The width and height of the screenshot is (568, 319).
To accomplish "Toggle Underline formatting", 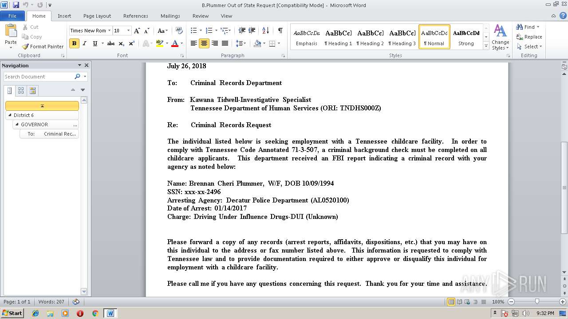I will pos(95,43).
